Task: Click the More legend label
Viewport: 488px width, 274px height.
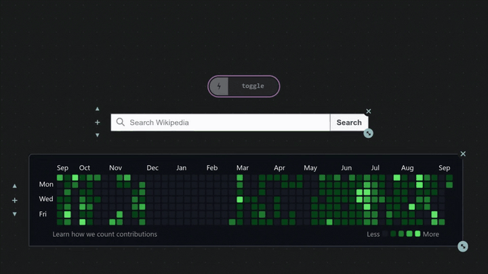Action: tap(431, 234)
